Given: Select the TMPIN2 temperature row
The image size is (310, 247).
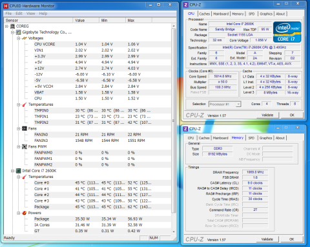Looking at the screenshot, I should click(x=103, y=123).
